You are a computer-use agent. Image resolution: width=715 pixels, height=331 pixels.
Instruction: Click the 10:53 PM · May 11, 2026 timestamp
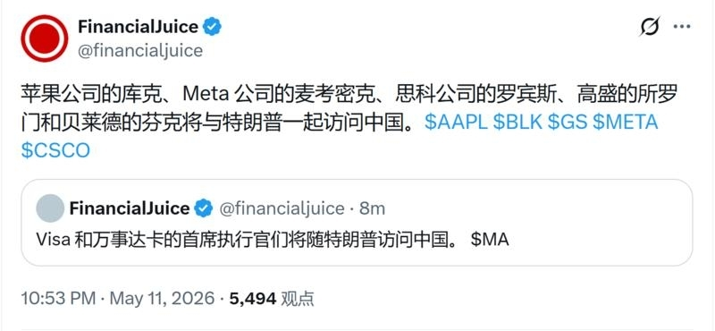(x=118, y=299)
